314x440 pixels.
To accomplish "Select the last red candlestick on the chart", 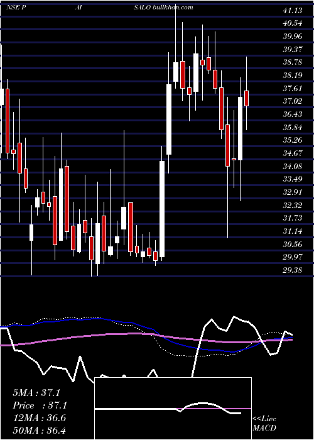I will click(x=246, y=98).
